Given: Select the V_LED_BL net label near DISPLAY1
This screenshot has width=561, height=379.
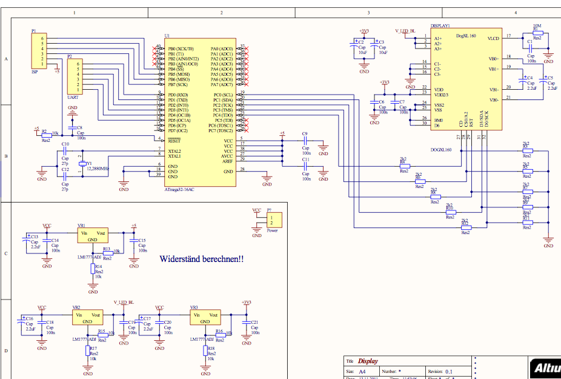Looking at the screenshot, I should tap(405, 30).
